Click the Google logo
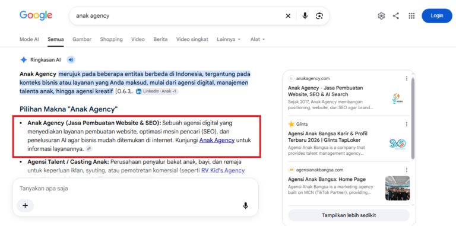Screen dimensions: 456x226 [36, 15]
